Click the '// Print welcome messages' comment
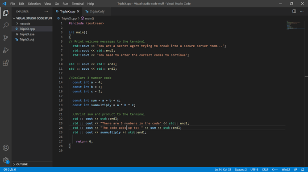 (x=107, y=41)
